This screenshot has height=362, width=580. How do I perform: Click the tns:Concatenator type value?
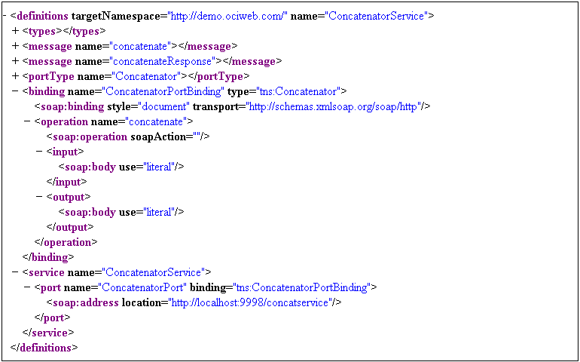[x=299, y=91]
